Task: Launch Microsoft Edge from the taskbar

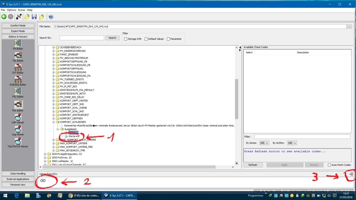Action: (x=16, y=196)
